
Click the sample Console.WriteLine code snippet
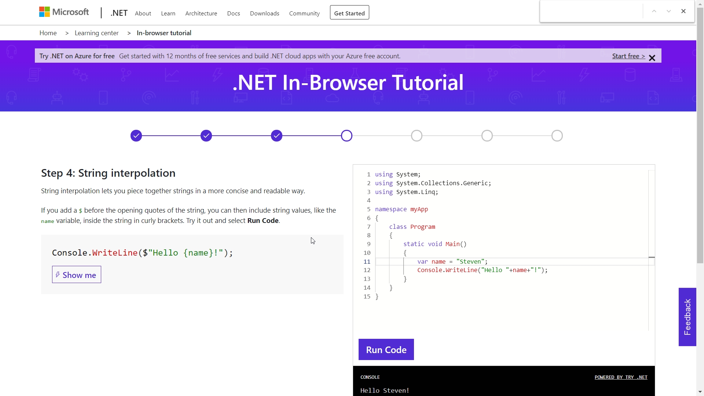click(x=143, y=253)
